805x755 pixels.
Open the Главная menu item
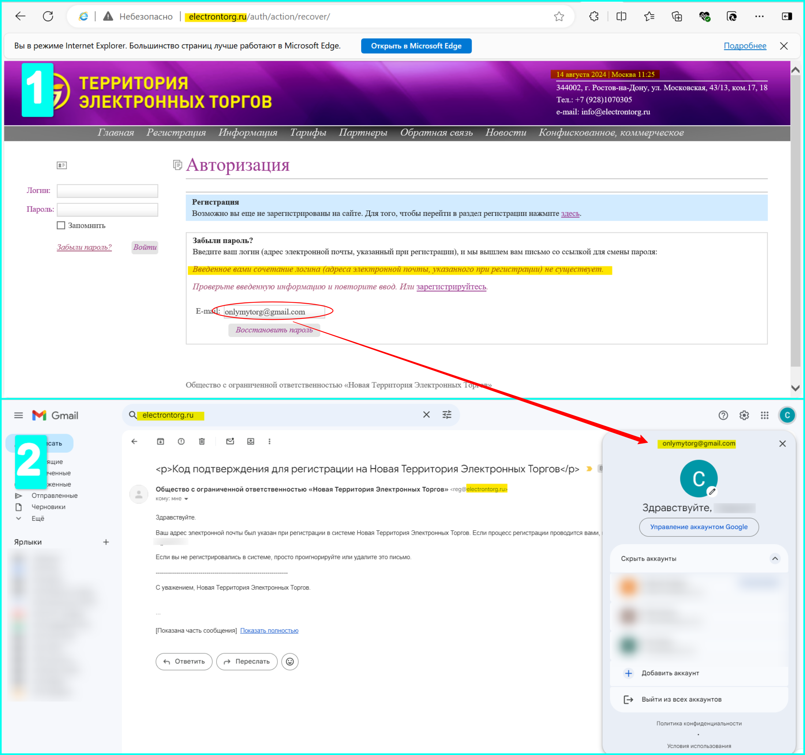[x=116, y=132]
